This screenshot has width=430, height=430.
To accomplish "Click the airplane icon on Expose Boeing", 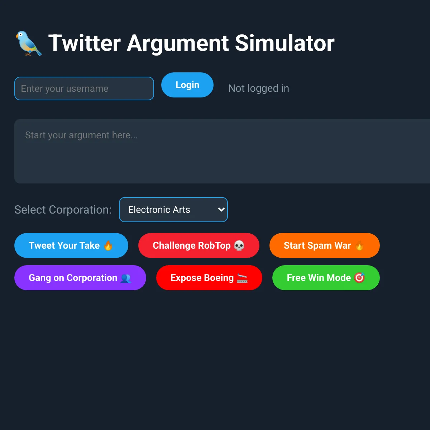I will 242,278.
